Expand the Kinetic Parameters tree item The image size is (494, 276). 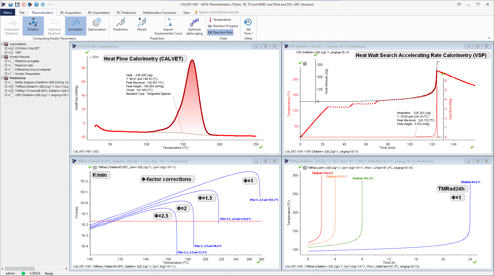pos(6,74)
